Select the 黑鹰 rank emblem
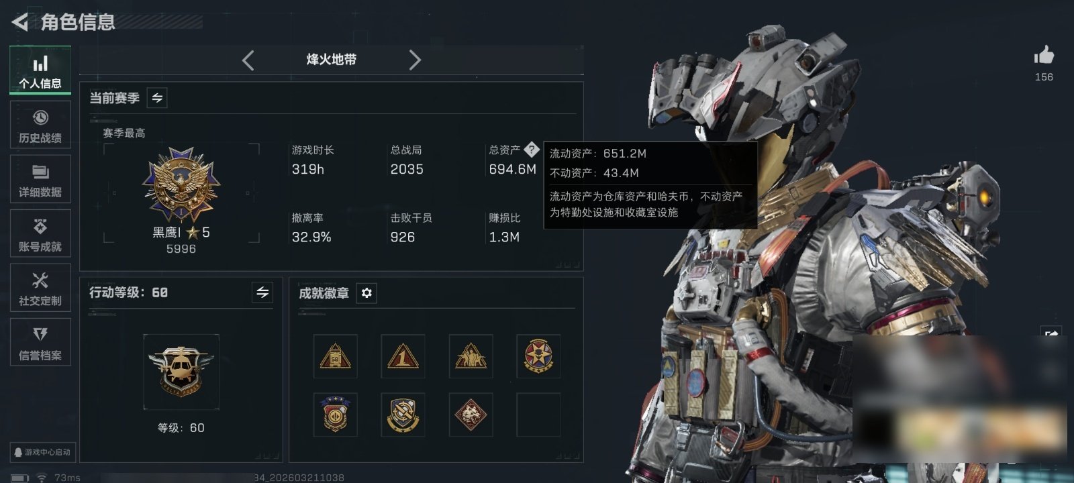This screenshot has width=1074, height=483. pyautogui.click(x=181, y=185)
